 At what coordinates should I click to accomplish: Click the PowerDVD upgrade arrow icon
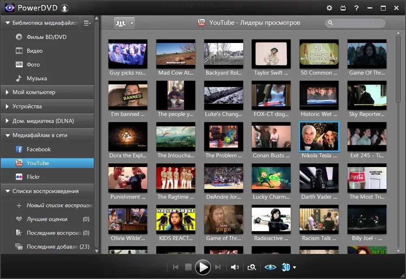[x=65, y=8]
